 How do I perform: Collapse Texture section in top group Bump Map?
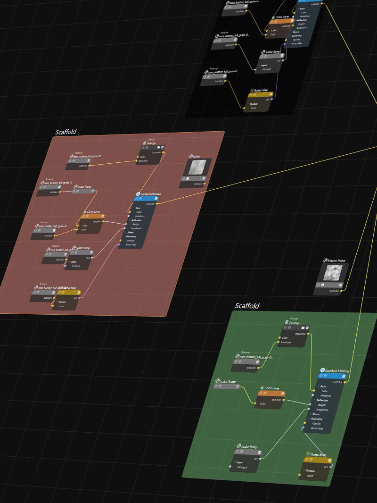click(x=248, y=104)
